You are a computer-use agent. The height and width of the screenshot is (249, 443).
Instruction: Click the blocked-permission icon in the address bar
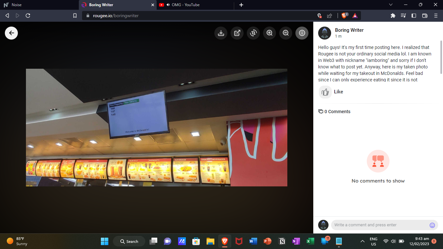(x=319, y=16)
